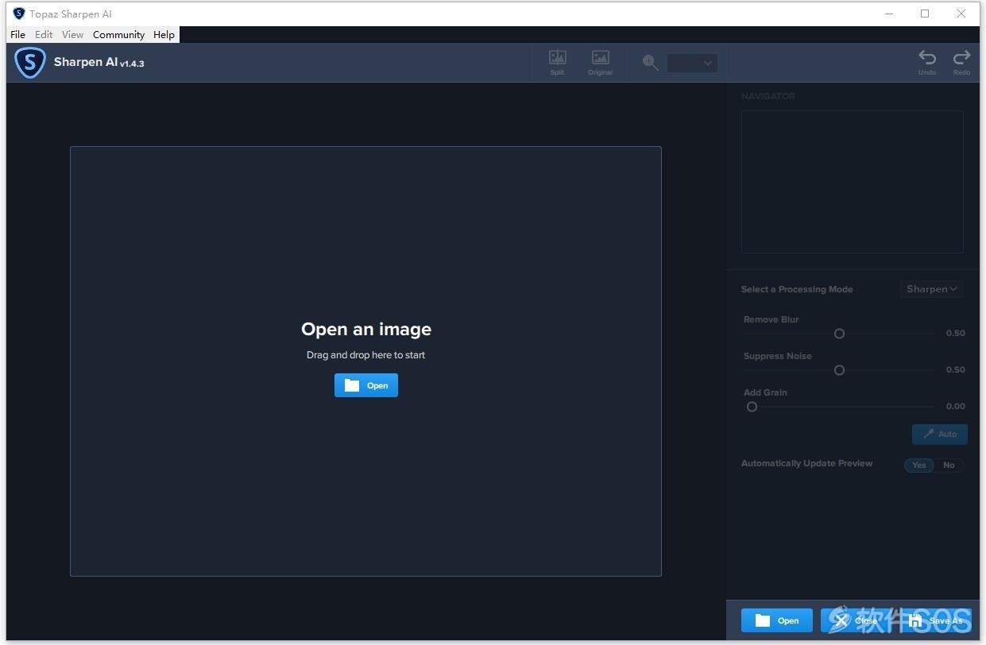This screenshot has height=645, width=986.
Task: Open the View menu
Action: tap(72, 34)
